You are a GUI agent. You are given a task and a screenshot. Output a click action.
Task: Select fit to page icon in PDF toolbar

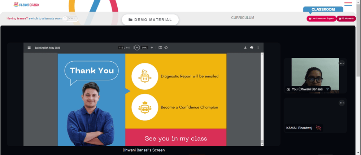(160, 48)
